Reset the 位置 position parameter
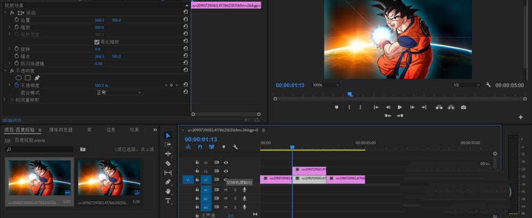 185,20
